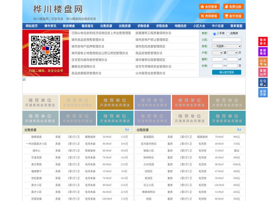Image resolution: width=268 pixels, height=201 pixels.
Task: Click the 免费注册 user icon button
Action: point(233,7)
